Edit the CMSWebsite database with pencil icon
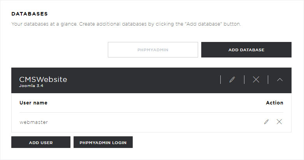 click(x=232, y=80)
